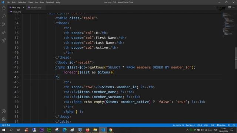Select PHP language mode in status bar
Viewport: 237px width, 133px height.
(x=212, y=125)
